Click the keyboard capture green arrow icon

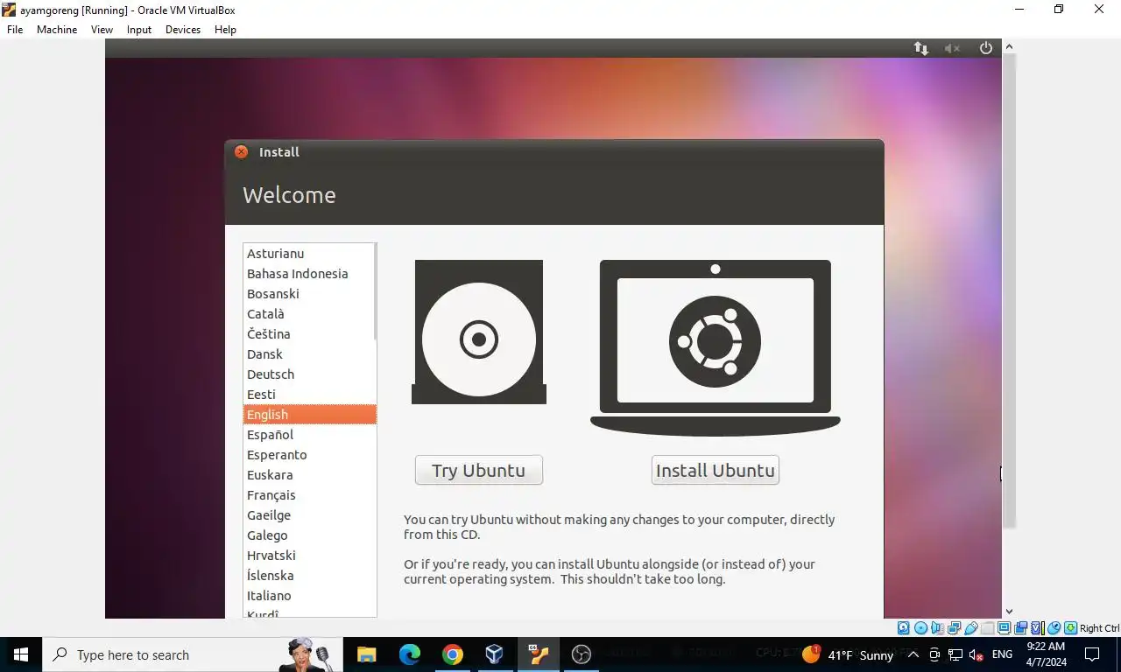1070,628
